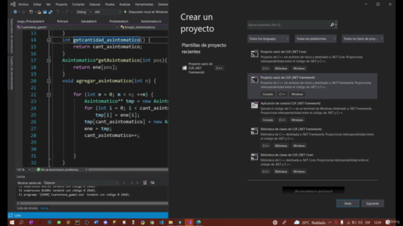Open Microsoft Edge from taskbar
This screenshot has height=226, width=403.
click(198, 222)
